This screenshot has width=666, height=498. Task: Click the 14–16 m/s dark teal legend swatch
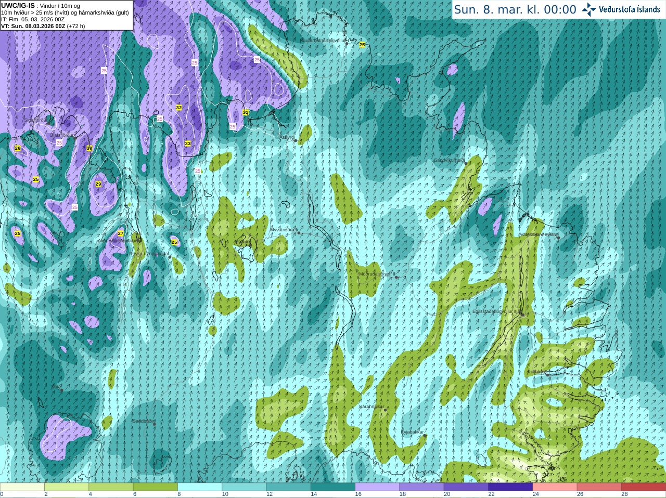(333, 487)
